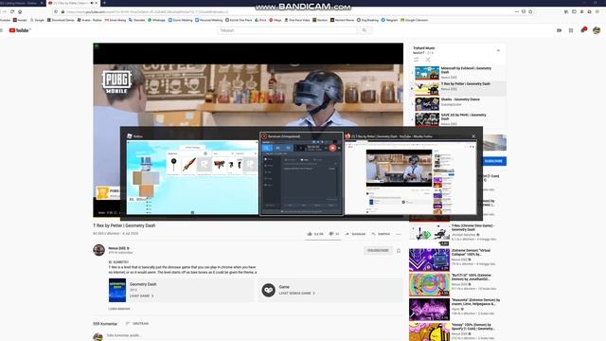Open the account avatar menu
This screenshot has height=341, width=606.
click(x=597, y=30)
